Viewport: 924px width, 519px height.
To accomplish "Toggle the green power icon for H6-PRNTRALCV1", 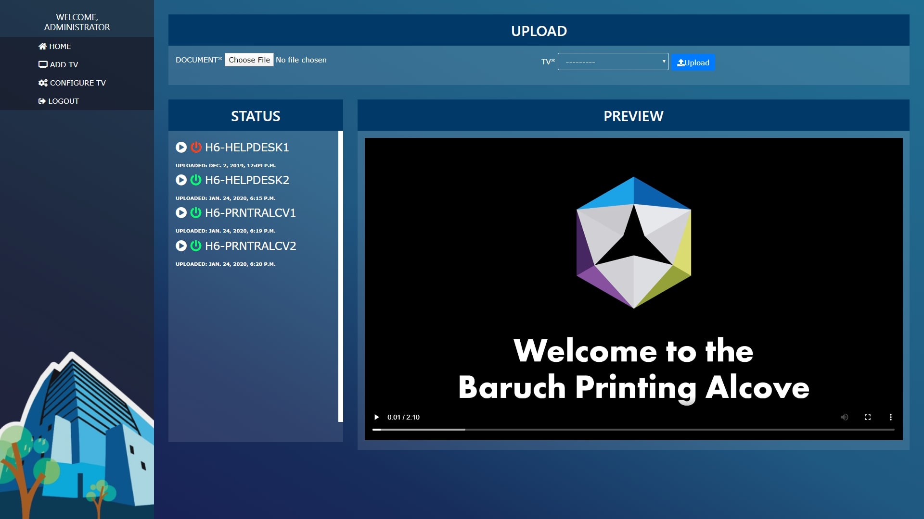I will [x=196, y=212].
